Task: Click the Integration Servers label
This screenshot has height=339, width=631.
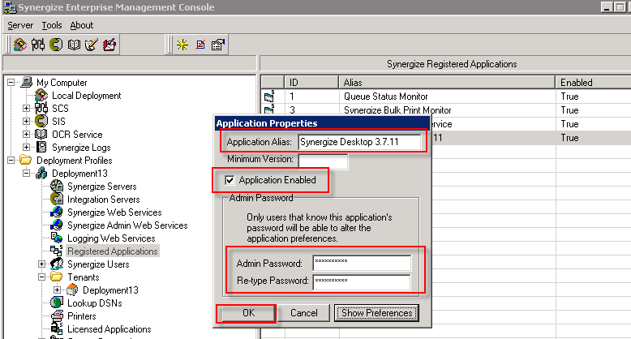Action: (104, 200)
